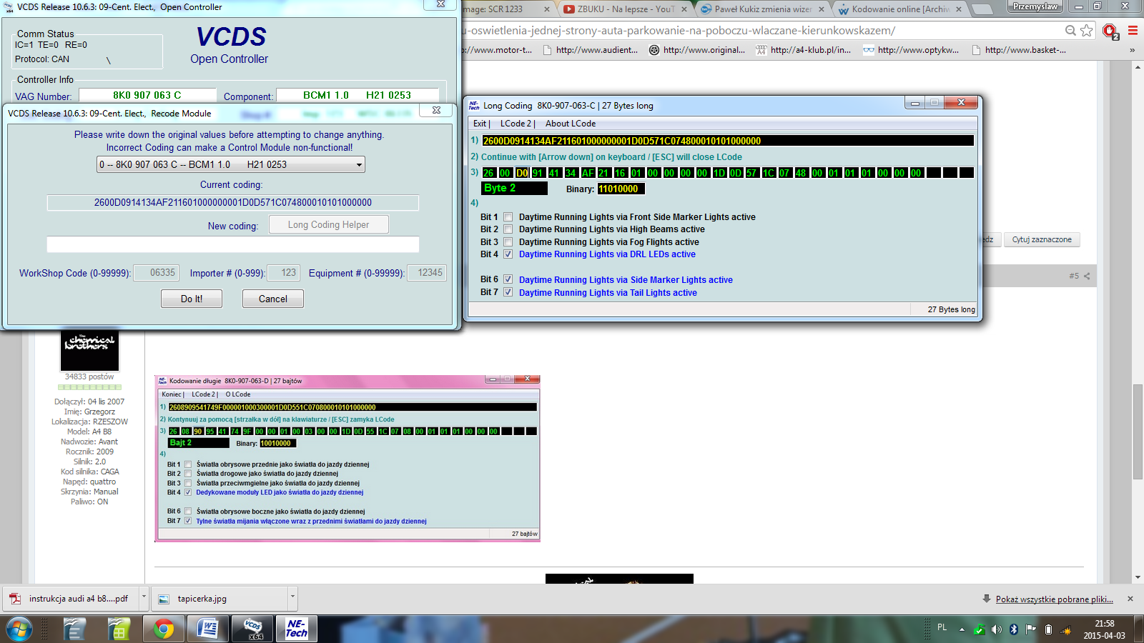Show hidden tray icons arrow
1144x643 pixels.
(x=962, y=629)
